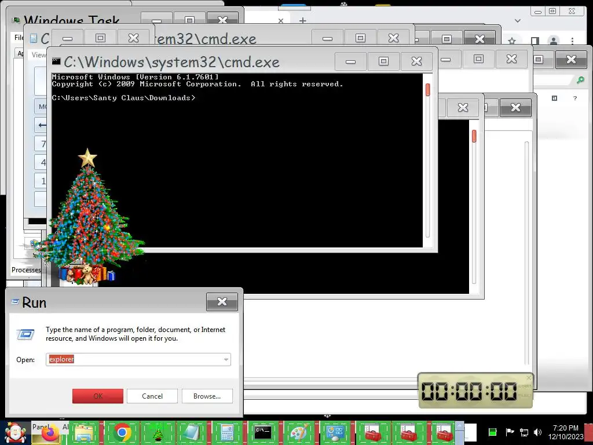
Task: Switch to Chrome via taskbar icon
Action: point(122,432)
